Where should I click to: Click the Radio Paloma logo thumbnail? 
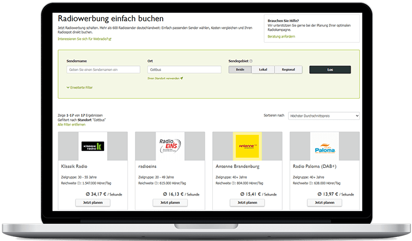pyautogui.click(x=324, y=146)
